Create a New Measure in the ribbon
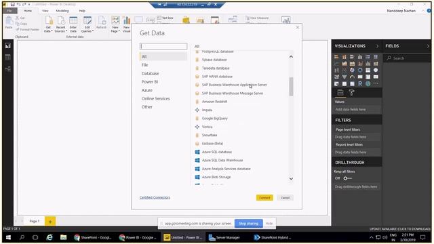This screenshot has height=244, width=434. pos(257,18)
